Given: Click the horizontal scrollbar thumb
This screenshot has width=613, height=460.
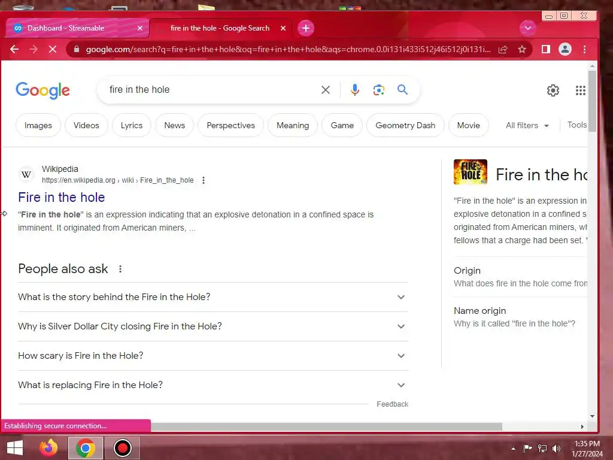Looking at the screenshot, I should click(x=326, y=426).
